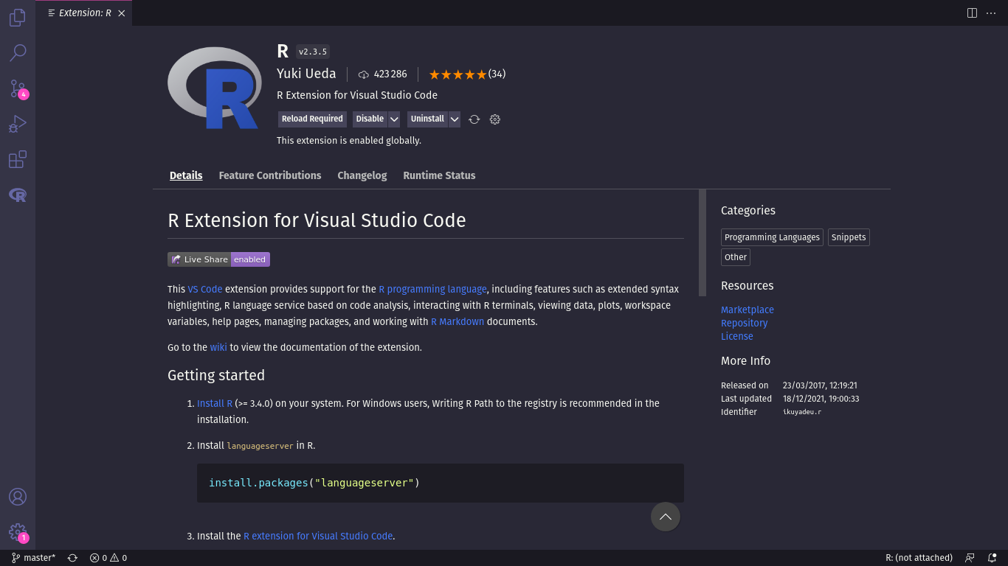Open the Extensions view icon
Image resolution: width=1008 pixels, height=566 pixels.
pos(17,159)
